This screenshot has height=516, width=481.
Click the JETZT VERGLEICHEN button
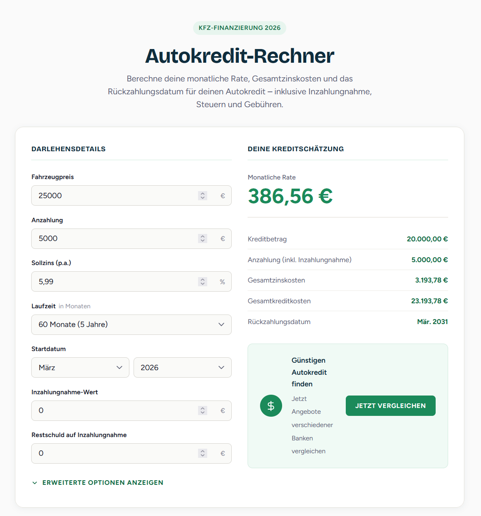pyautogui.click(x=390, y=405)
